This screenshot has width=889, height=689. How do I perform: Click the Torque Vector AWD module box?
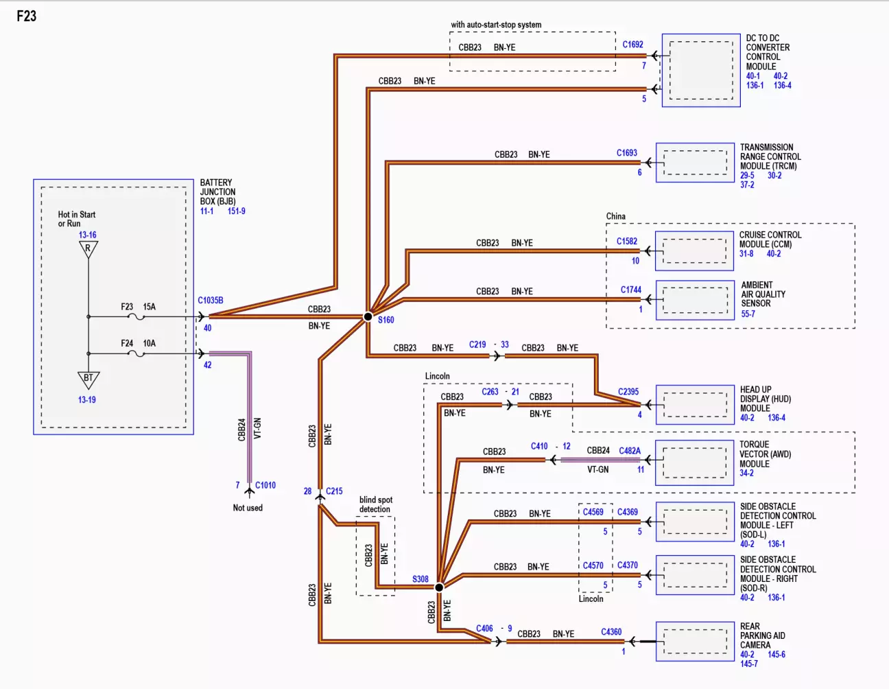coord(694,461)
